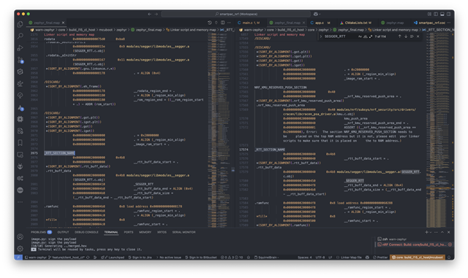Open the Extensions chip icon in activity bar

[20, 119]
